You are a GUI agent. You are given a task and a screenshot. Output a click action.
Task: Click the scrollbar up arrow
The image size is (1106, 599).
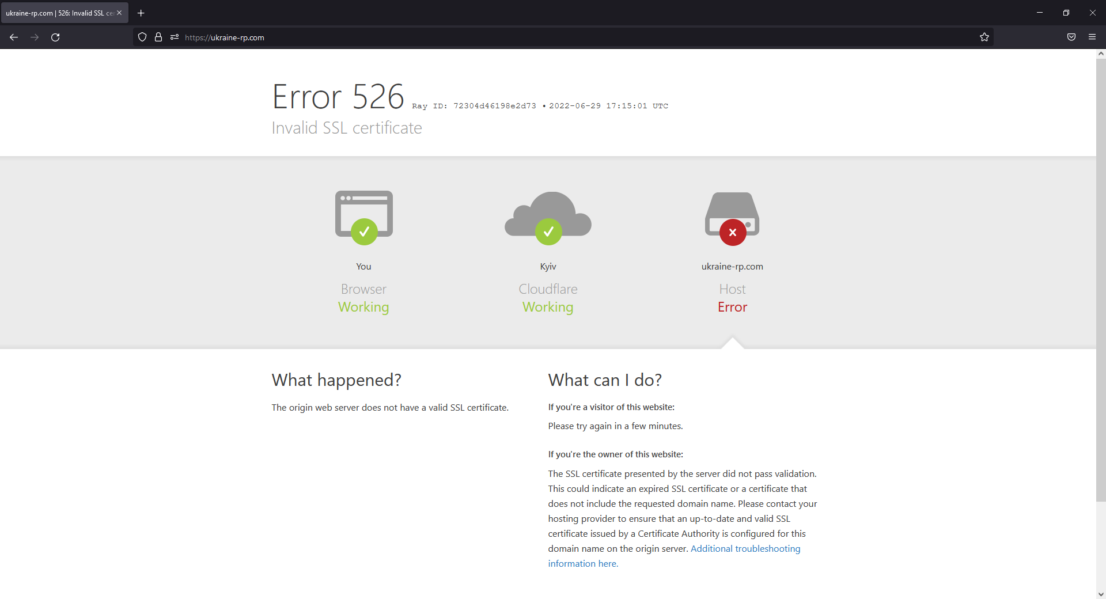1101,54
